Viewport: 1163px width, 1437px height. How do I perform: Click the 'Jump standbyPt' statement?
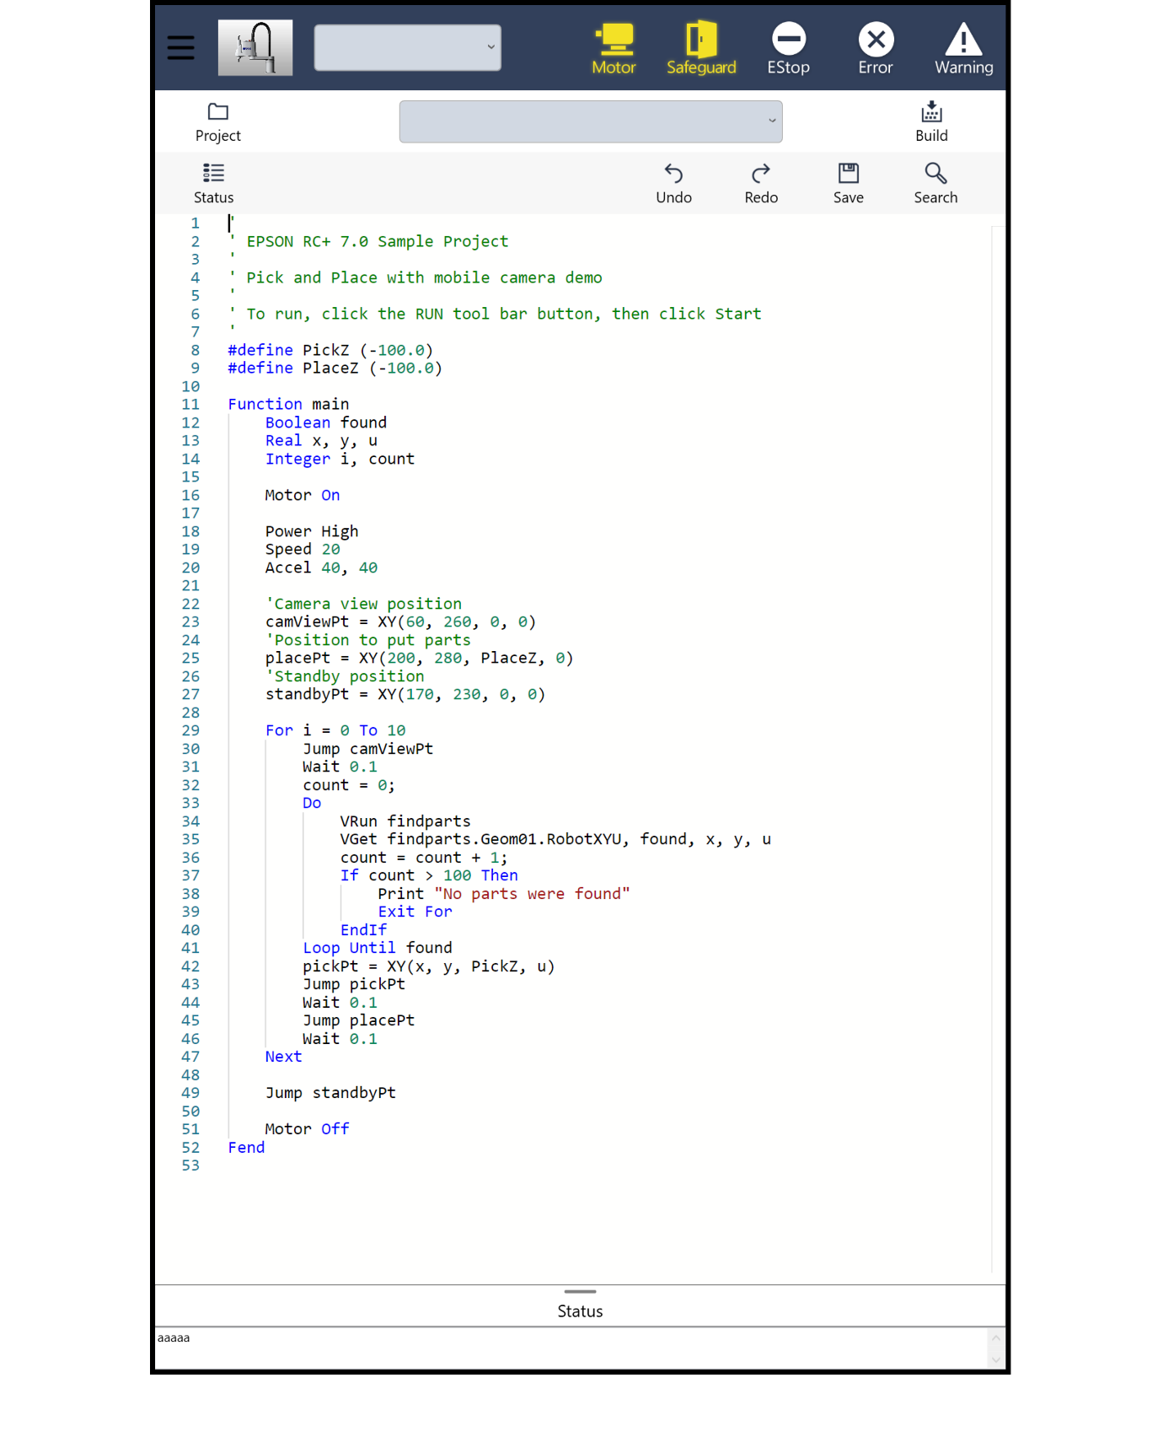tap(330, 1094)
